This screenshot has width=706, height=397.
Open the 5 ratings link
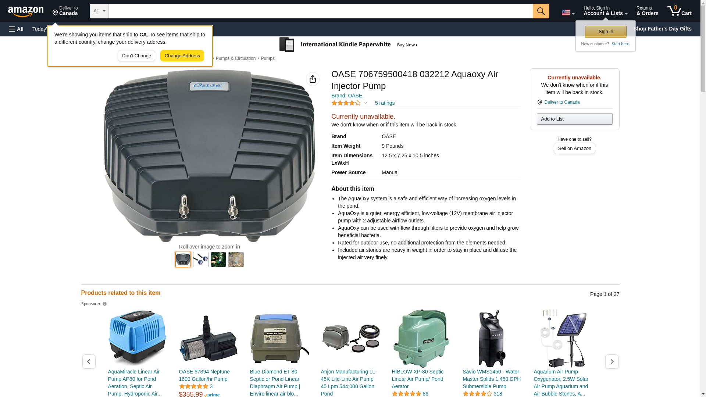[385, 103]
